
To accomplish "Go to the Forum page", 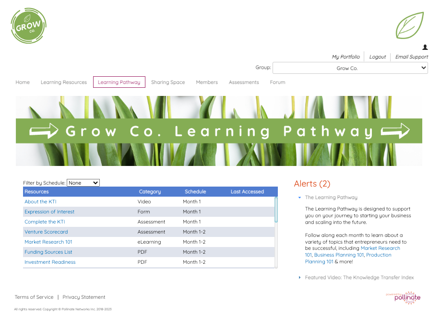I will point(277,82).
